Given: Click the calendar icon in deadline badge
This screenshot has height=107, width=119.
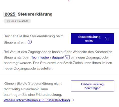Looking at the screenshot, I should [9, 21].
